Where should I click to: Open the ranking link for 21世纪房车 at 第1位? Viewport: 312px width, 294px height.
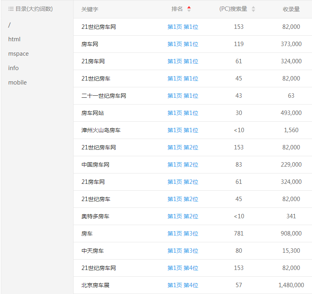[x=183, y=79]
